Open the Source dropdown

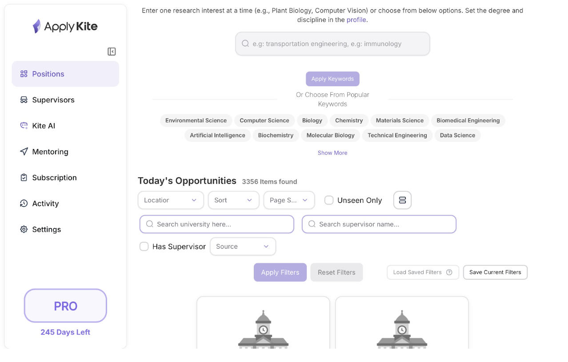[243, 246]
